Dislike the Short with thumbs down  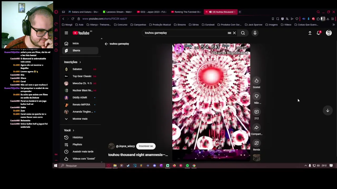[256, 96]
